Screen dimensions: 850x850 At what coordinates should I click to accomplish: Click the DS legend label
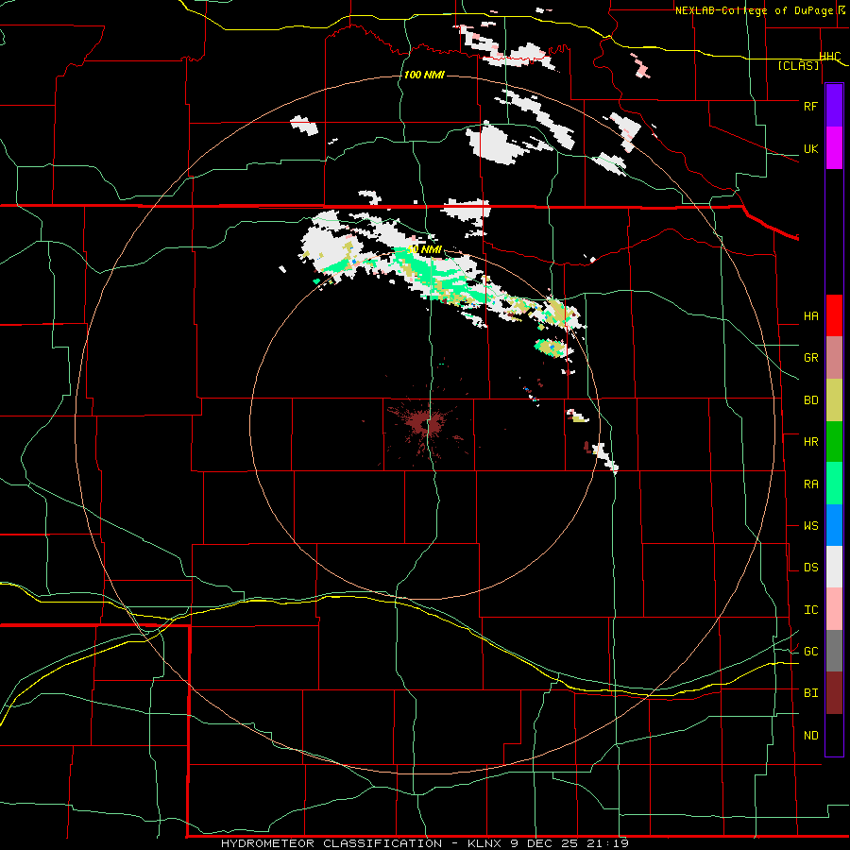[x=810, y=568]
